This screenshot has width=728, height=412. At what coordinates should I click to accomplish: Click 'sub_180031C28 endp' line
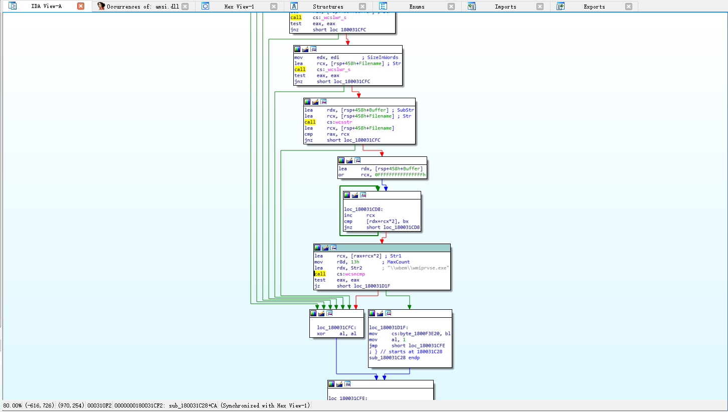[394, 357]
